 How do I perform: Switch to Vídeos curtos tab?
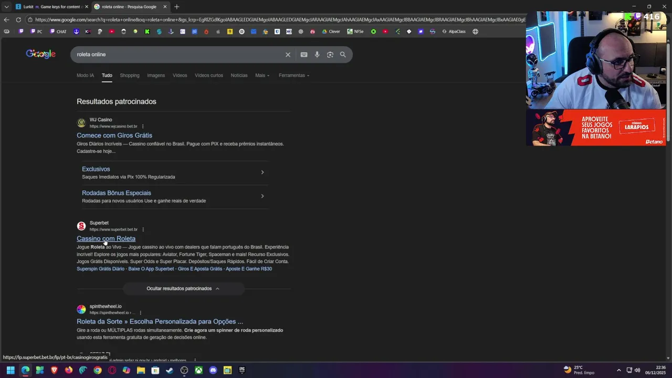209,75
